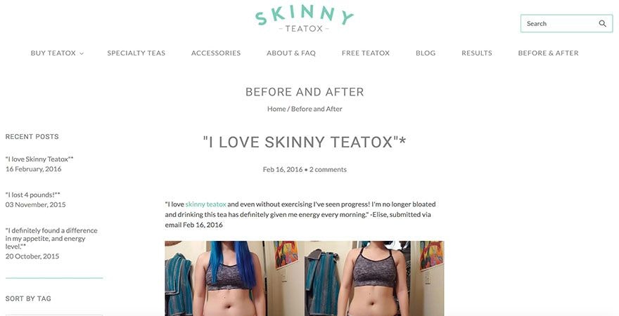Screen dimensions: 619x316
Task: Open the Blog menu item
Action: click(x=426, y=53)
